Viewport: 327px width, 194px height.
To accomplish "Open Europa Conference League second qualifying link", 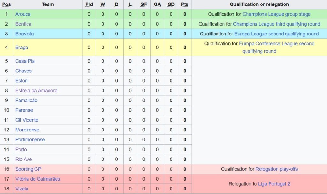I will click(277, 44).
